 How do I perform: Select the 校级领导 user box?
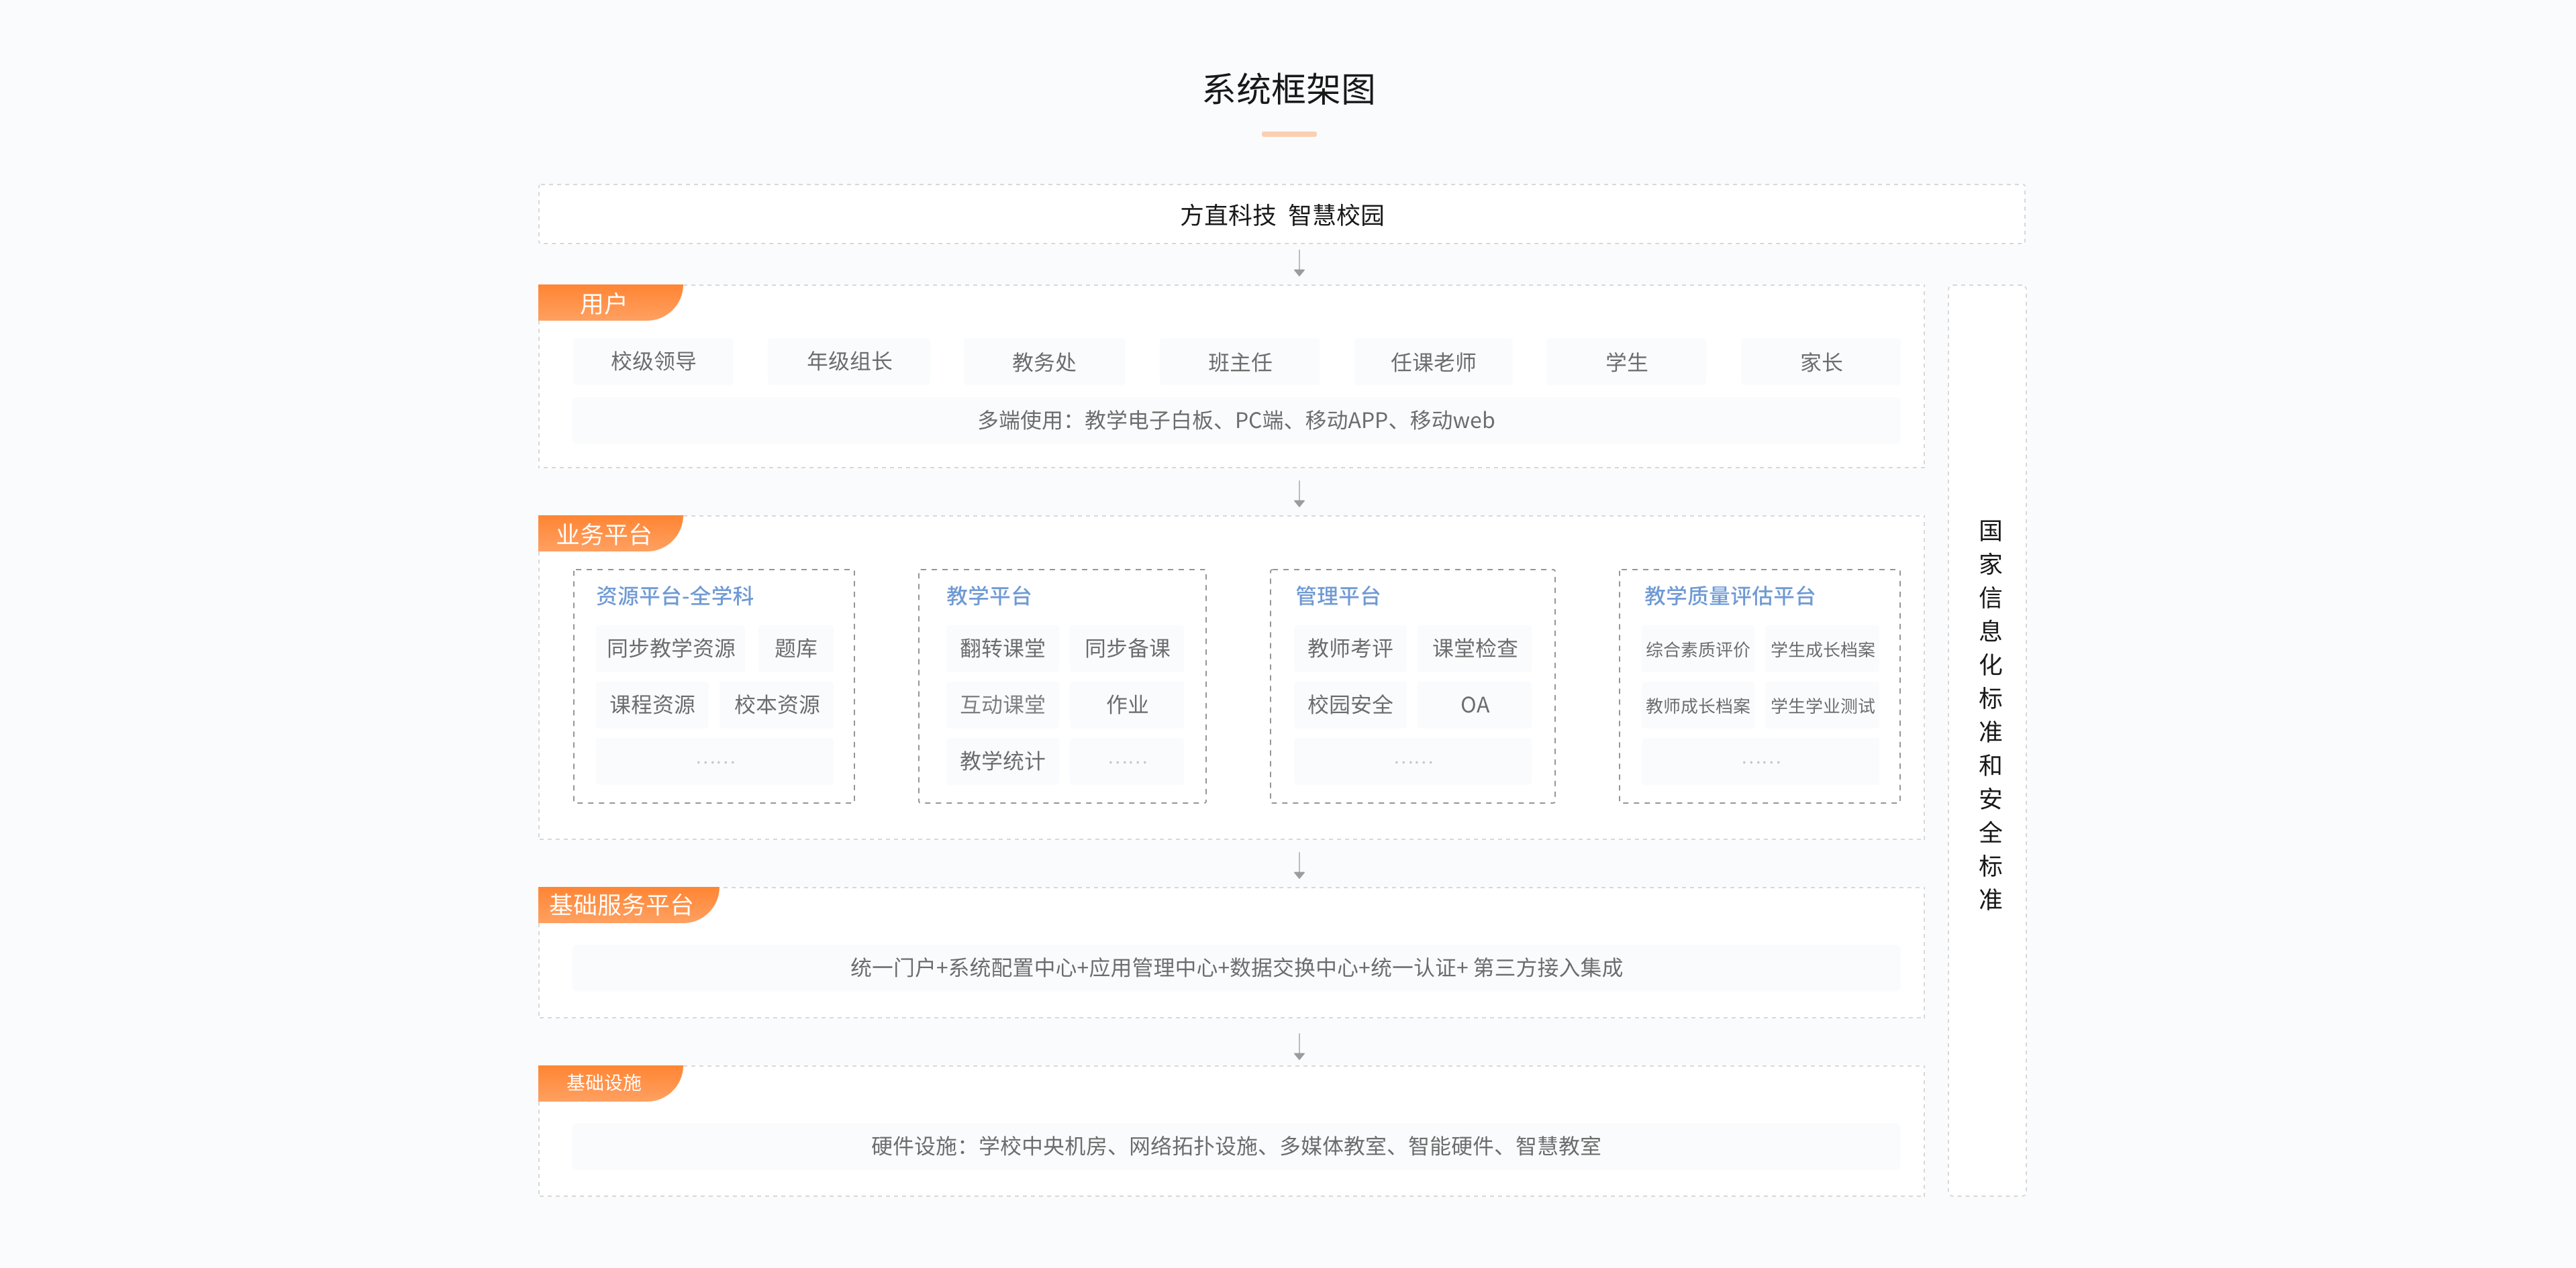click(x=653, y=362)
